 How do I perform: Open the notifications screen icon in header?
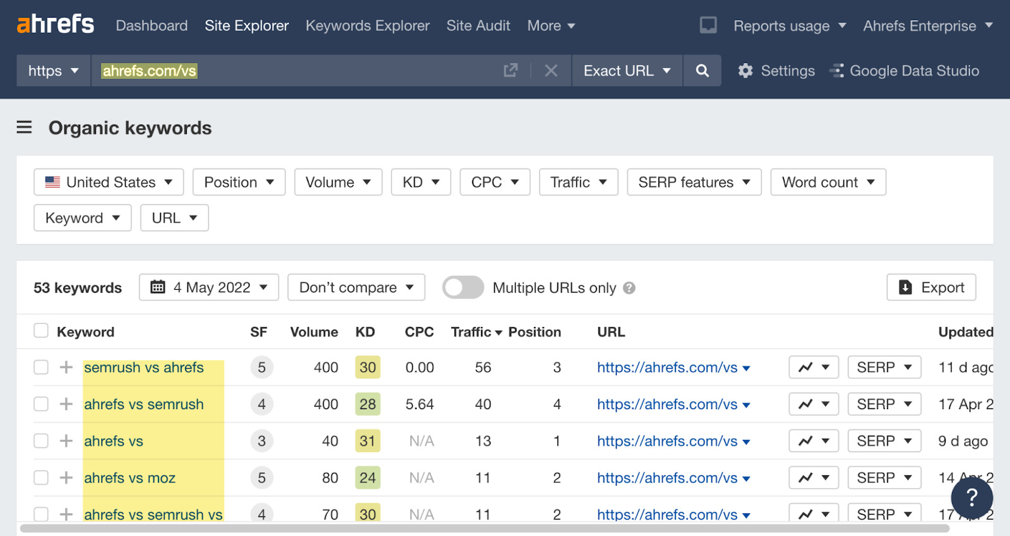(x=708, y=25)
